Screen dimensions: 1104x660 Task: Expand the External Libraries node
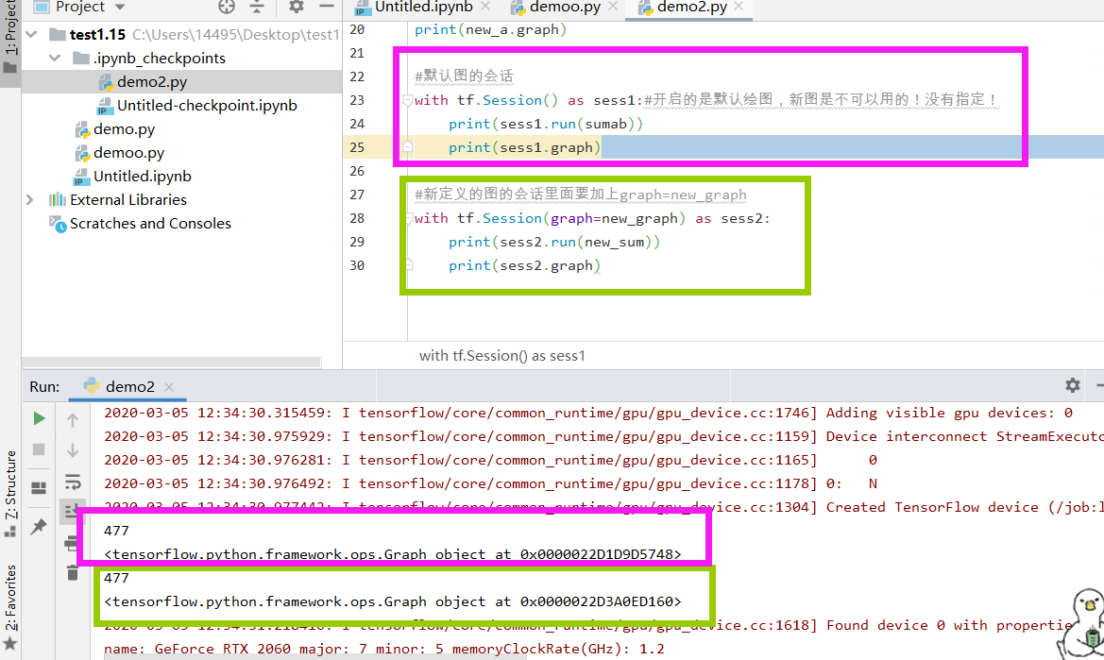point(29,200)
